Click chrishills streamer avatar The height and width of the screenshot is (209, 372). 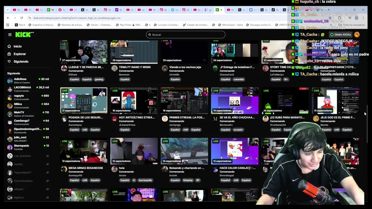pos(165,68)
